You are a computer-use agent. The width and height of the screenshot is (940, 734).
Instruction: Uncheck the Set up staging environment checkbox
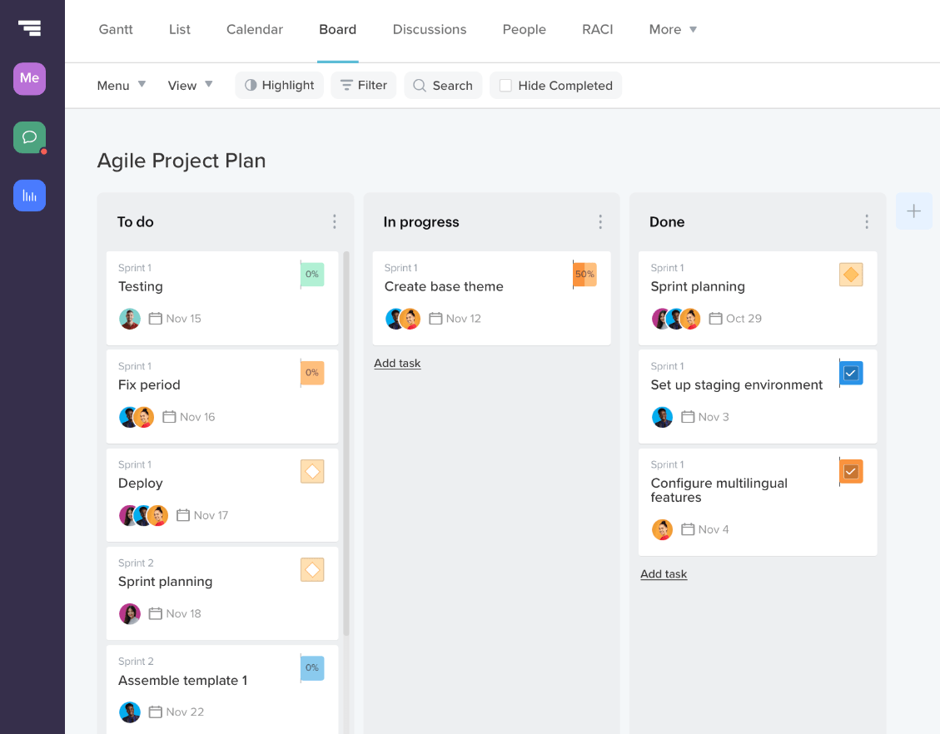click(851, 373)
